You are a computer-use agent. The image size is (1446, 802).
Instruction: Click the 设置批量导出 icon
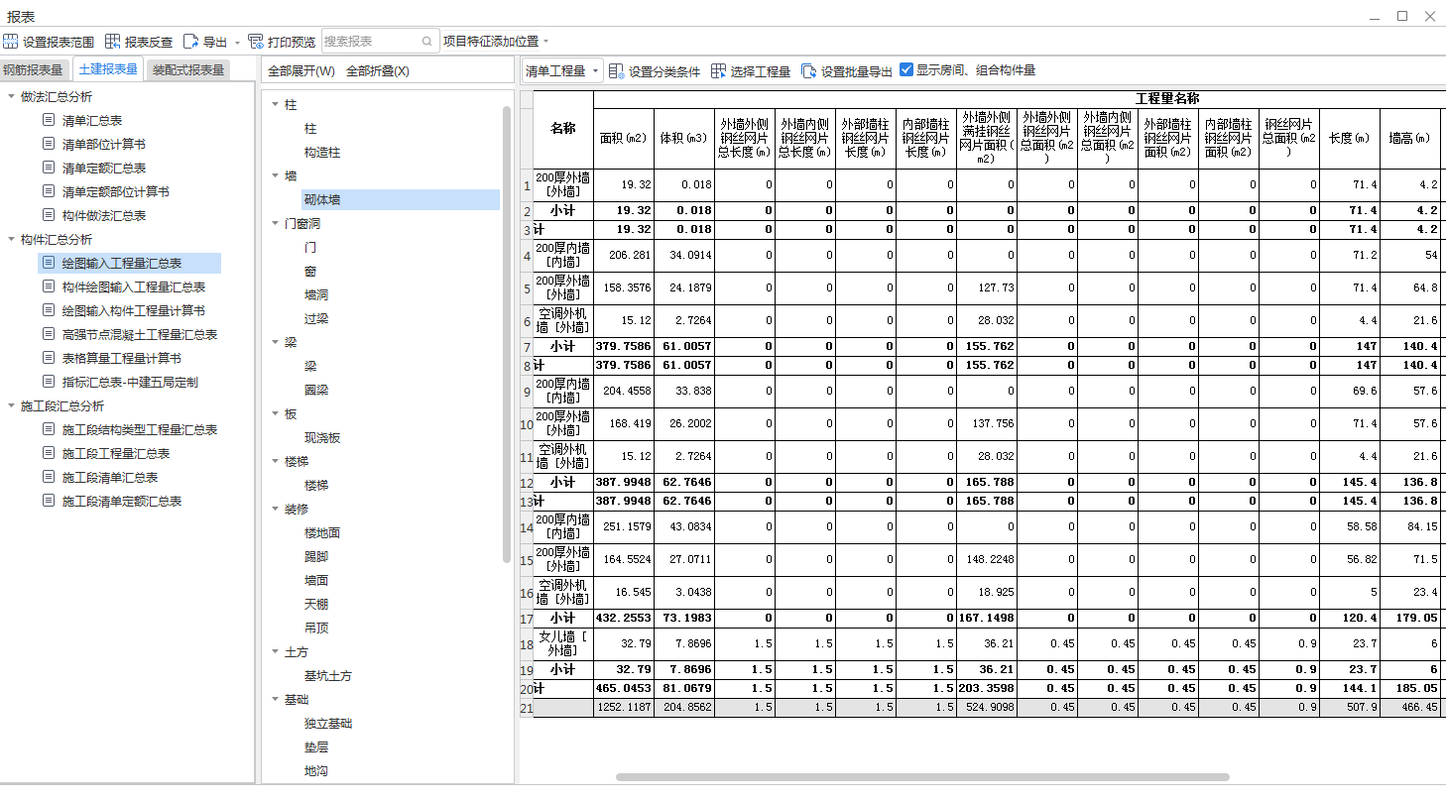coord(808,71)
